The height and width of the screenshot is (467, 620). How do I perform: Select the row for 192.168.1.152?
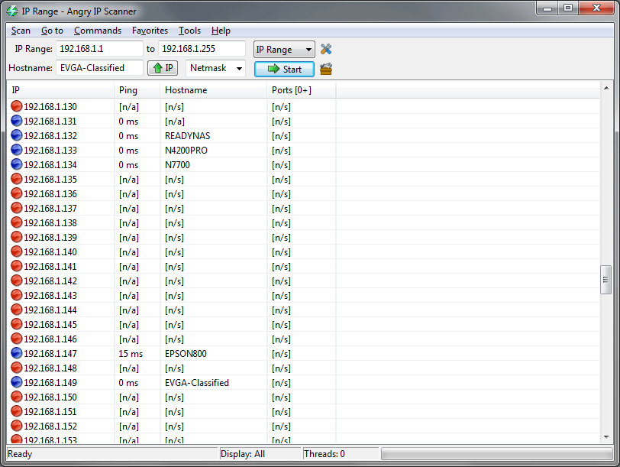[x=303, y=426]
